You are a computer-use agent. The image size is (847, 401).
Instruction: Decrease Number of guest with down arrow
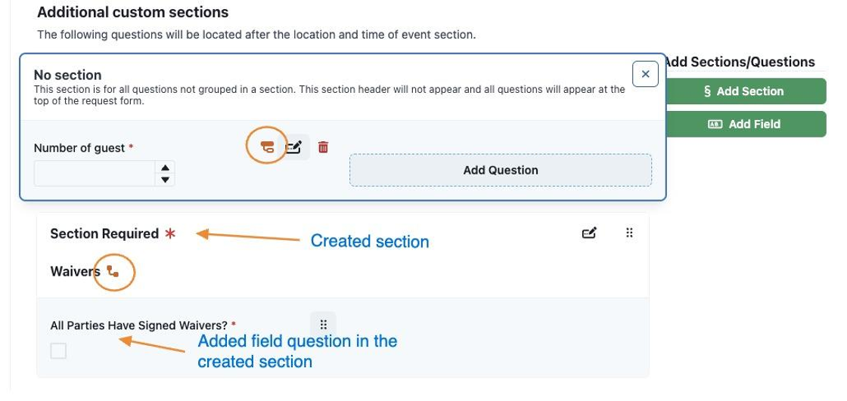click(166, 179)
